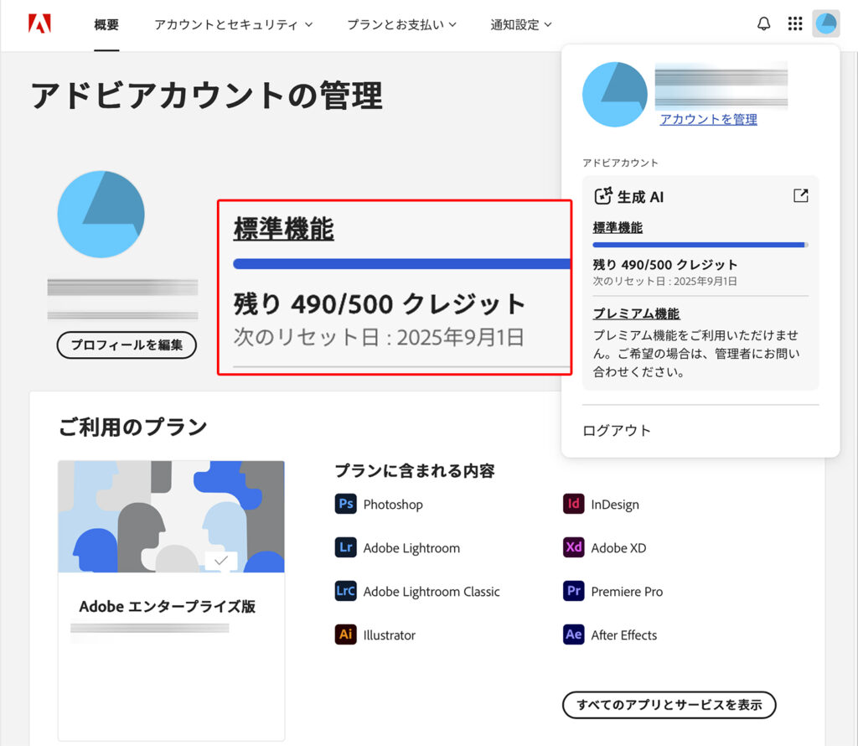Click the プランに含まれる内容 heading
The height and width of the screenshot is (746, 858).
(415, 471)
